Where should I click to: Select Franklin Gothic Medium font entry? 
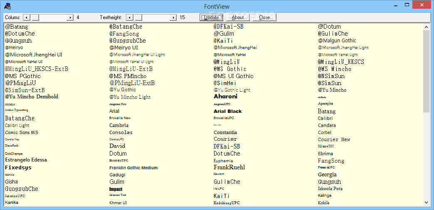(133, 168)
